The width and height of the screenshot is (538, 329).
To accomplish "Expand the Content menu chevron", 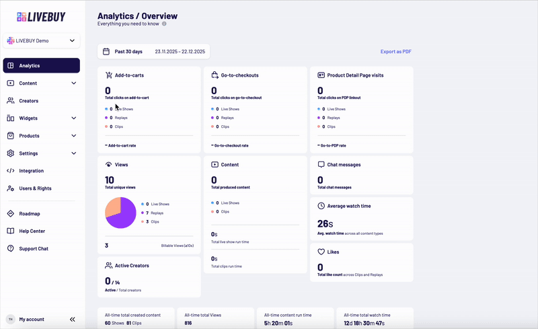I will click(73, 83).
